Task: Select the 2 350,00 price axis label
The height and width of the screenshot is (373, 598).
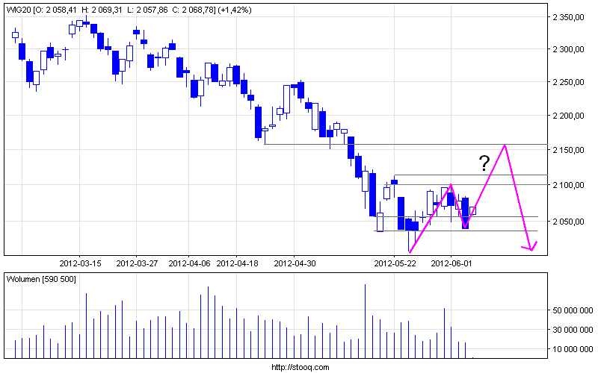Action: (x=569, y=17)
